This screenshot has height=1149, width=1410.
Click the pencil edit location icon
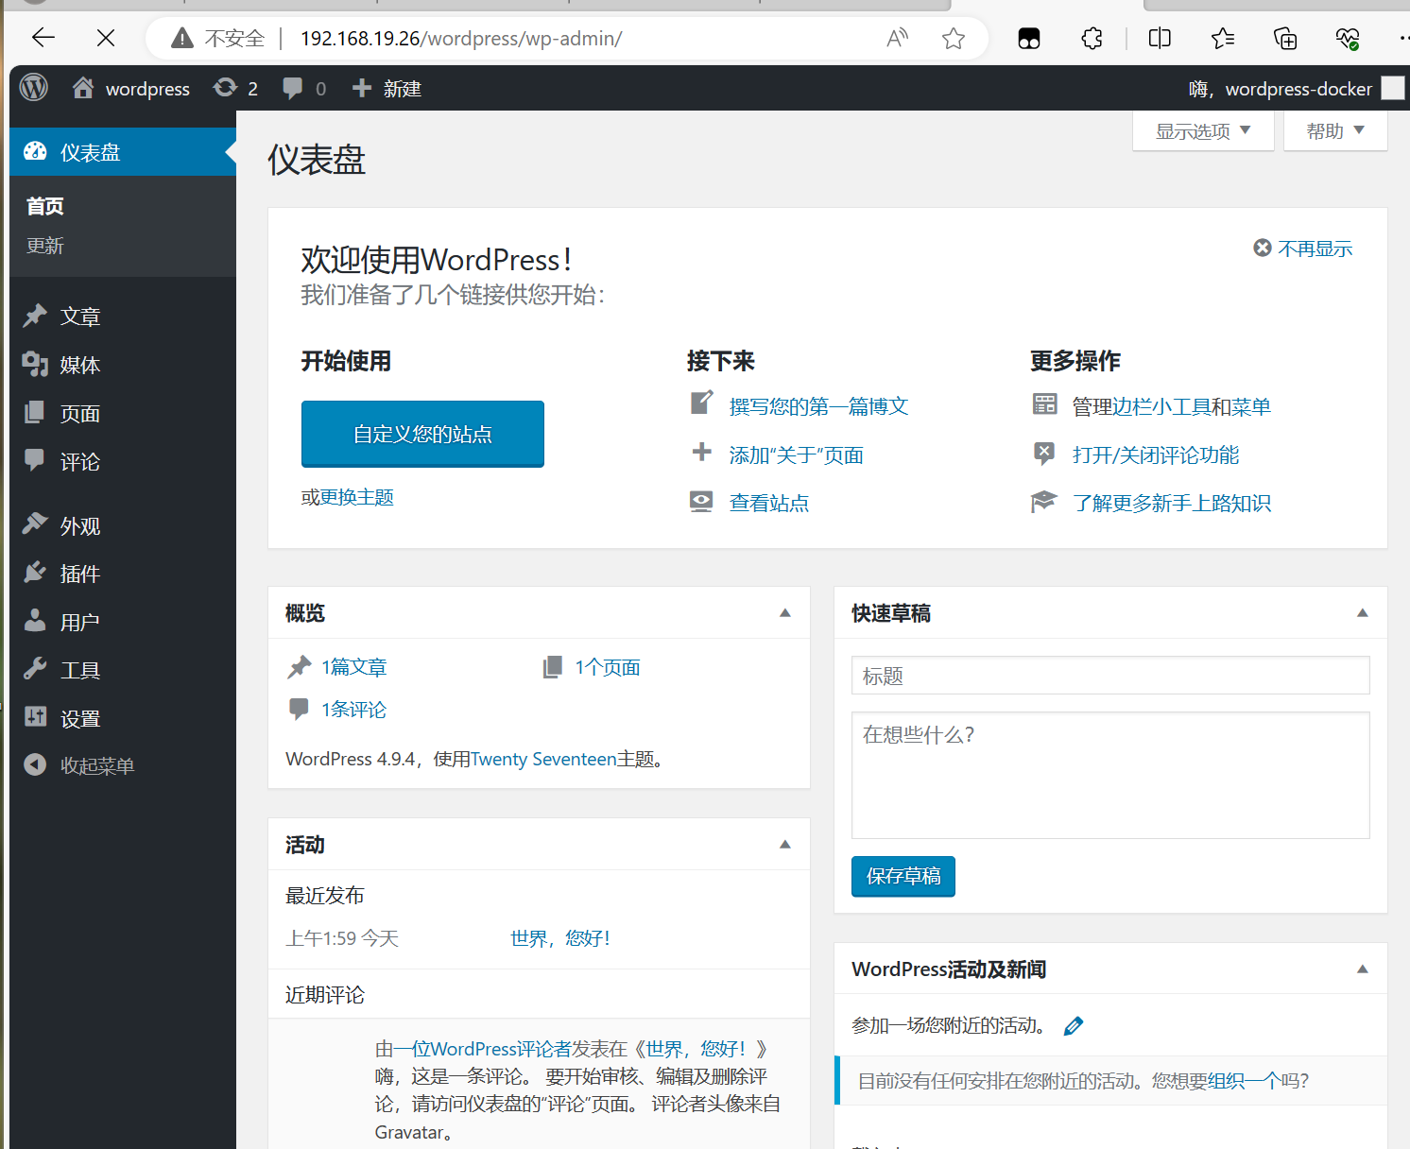1074,1026
